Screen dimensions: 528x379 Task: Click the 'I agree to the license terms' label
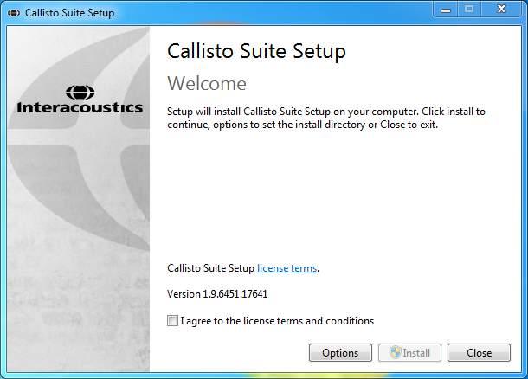coord(277,321)
